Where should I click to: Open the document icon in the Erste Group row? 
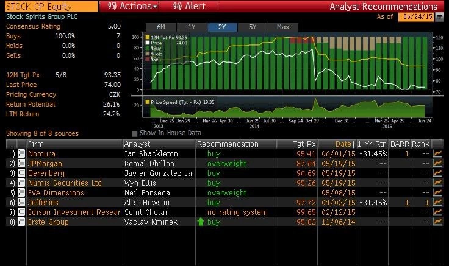(x=21, y=222)
